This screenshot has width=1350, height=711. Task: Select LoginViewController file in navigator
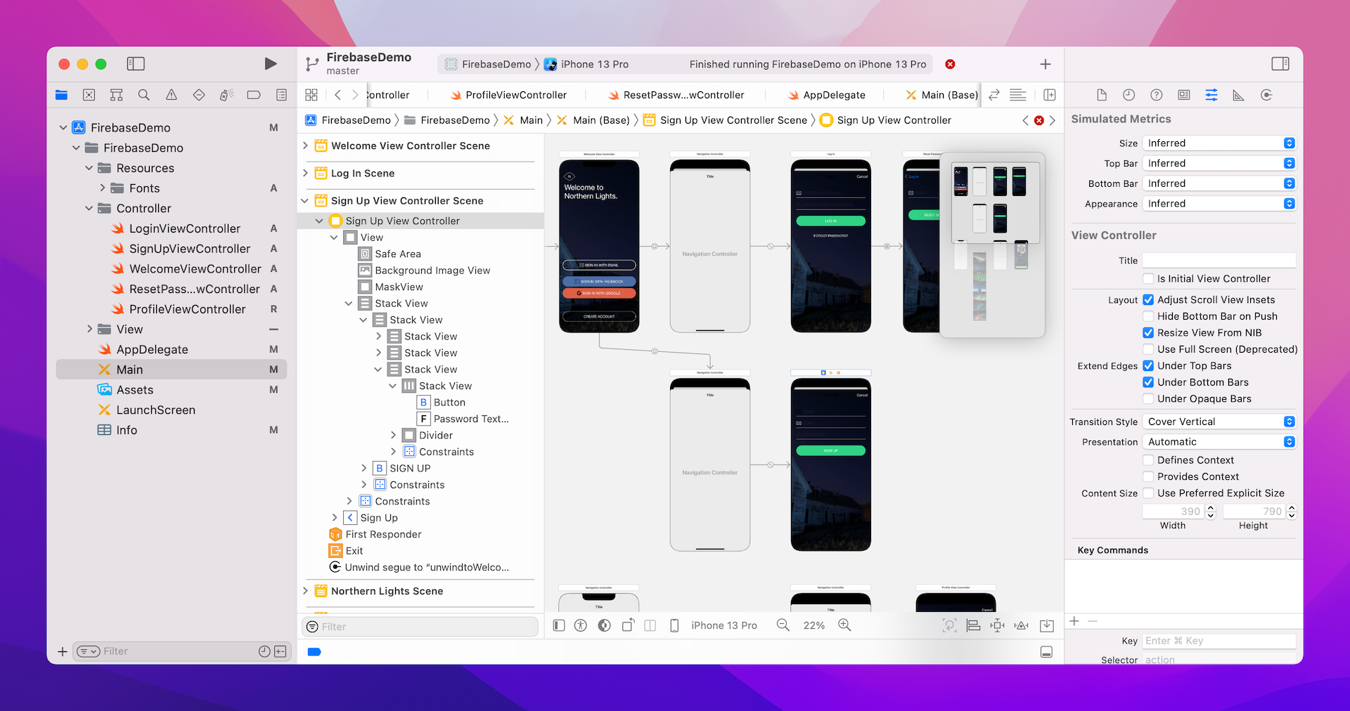184,228
